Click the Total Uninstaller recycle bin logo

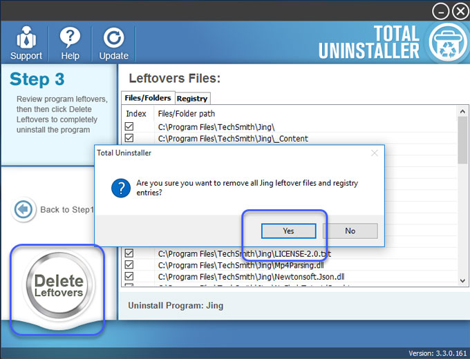pyautogui.click(x=446, y=41)
